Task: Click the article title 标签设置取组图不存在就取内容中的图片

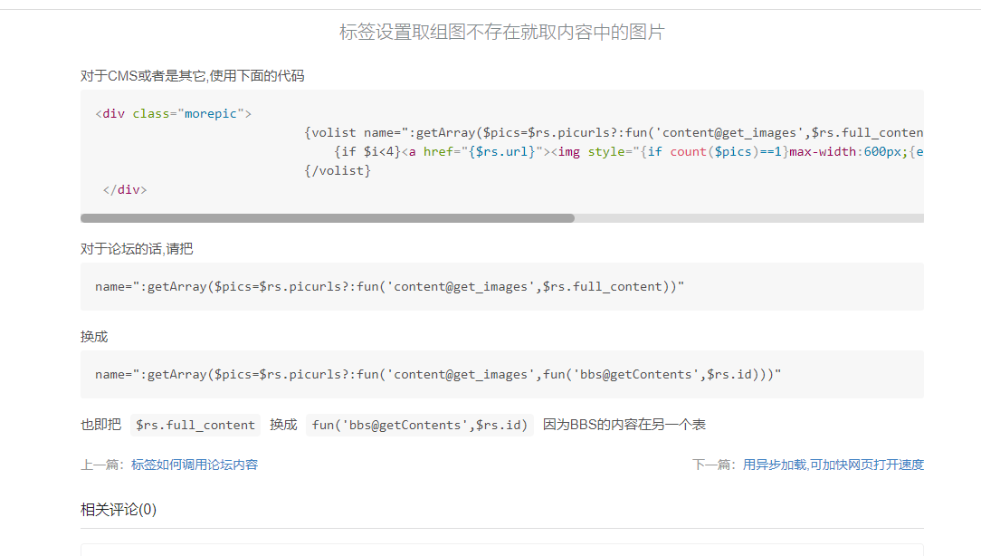Action: (502, 33)
